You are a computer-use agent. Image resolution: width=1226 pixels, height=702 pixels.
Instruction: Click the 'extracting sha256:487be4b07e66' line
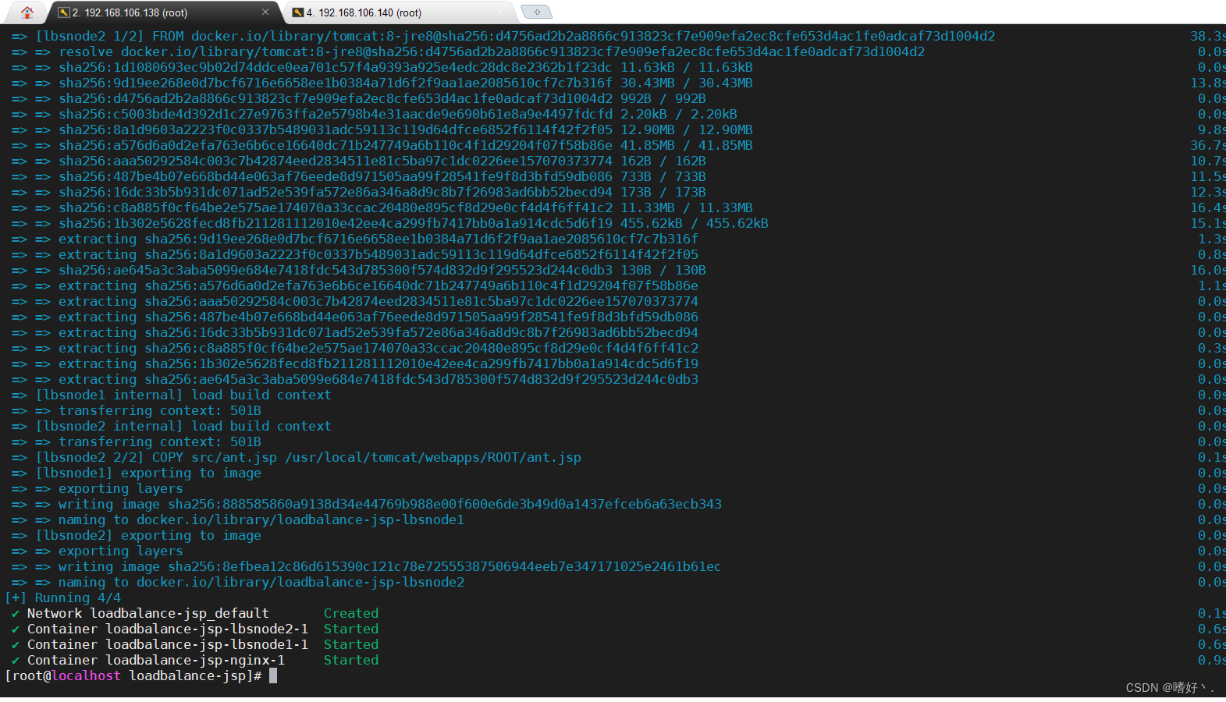point(355,317)
